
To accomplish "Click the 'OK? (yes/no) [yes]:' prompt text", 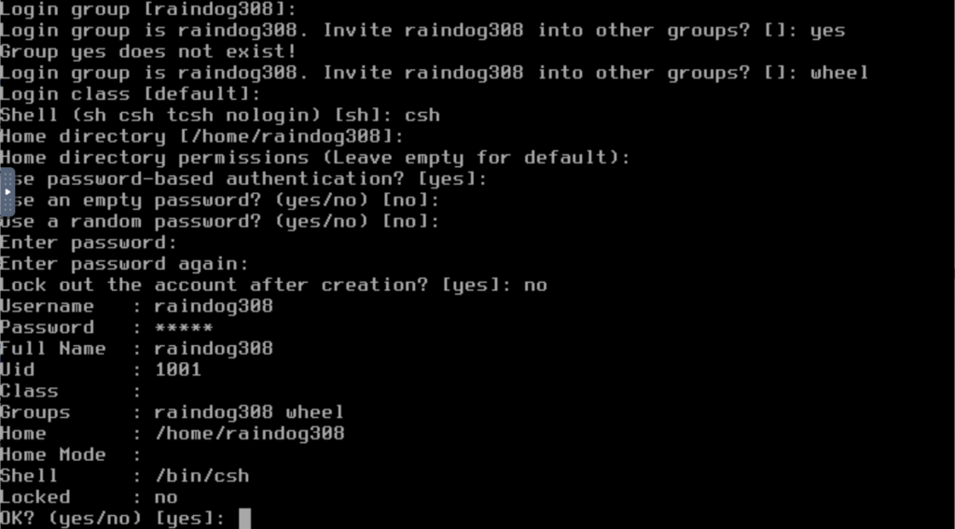I will point(113,519).
